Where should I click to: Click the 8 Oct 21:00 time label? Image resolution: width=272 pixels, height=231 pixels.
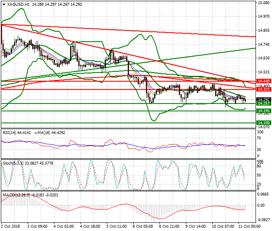[x=169, y=226]
